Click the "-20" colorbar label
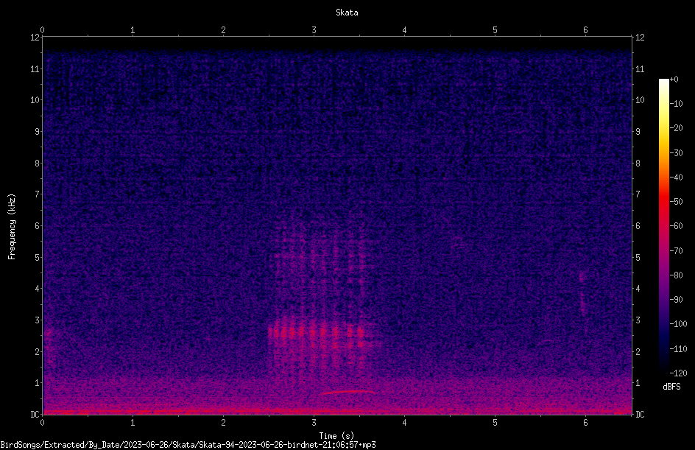 [676, 128]
